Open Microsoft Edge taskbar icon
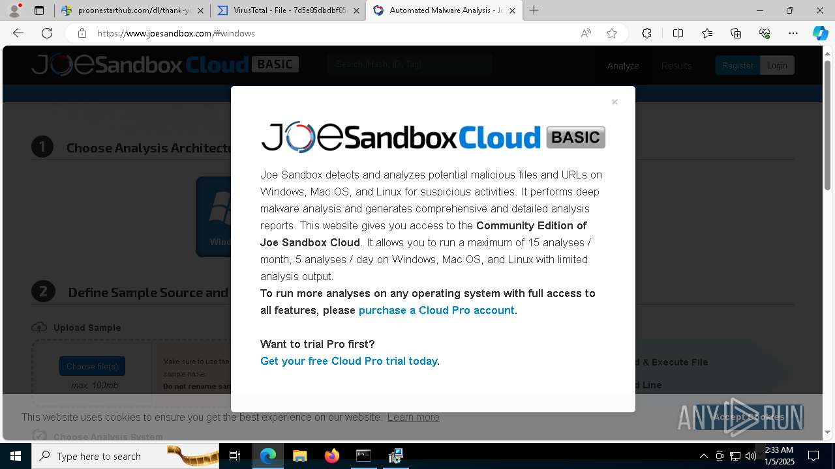The image size is (835, 469). (x=268, y=456)
